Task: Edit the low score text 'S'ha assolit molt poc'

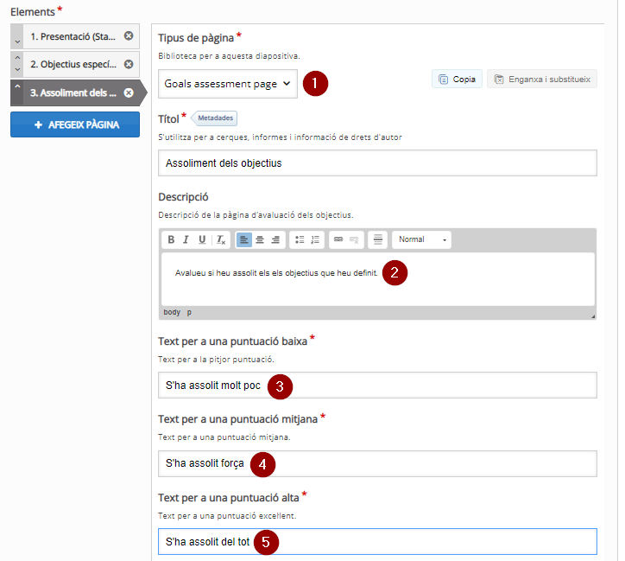Action: point(377,385)
